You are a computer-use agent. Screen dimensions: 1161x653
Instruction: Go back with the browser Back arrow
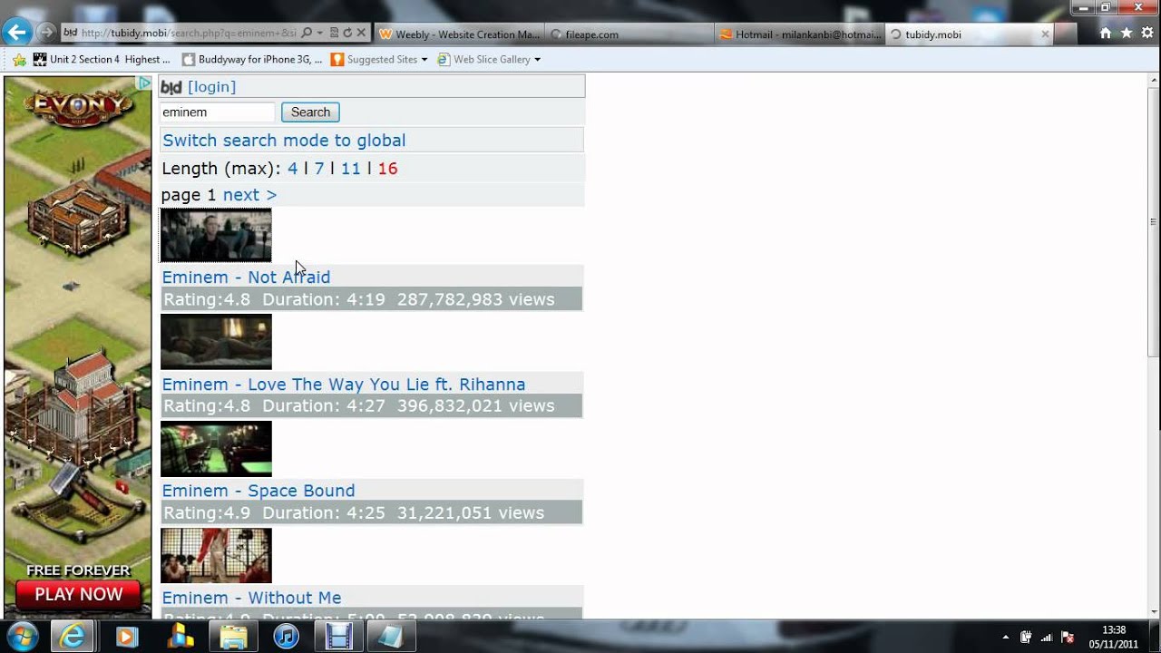[x=16, y=34]
